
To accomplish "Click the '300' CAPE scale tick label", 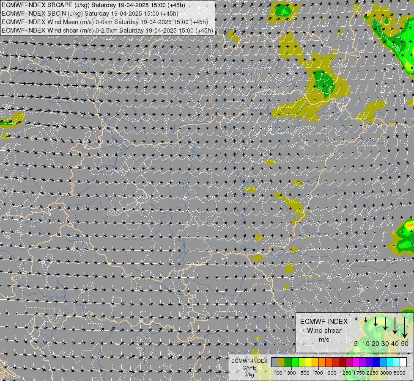I will pyautogui.click(x=291, y=373).
